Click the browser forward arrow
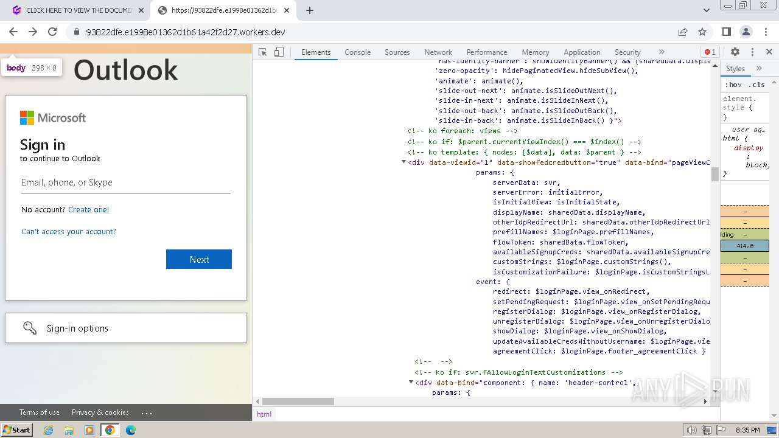Screen dimensions: 779x438 pos(33,32)
